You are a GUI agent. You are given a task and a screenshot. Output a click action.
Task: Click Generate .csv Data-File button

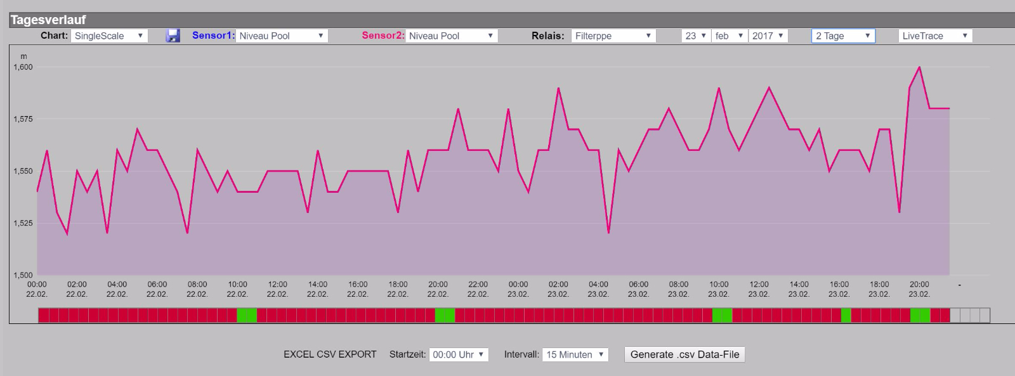pos(684,354)
